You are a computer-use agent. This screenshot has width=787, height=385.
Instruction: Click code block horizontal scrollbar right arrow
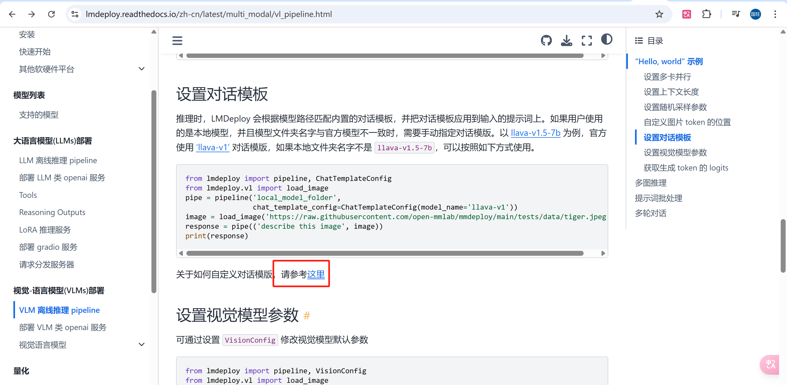point(603,253)
